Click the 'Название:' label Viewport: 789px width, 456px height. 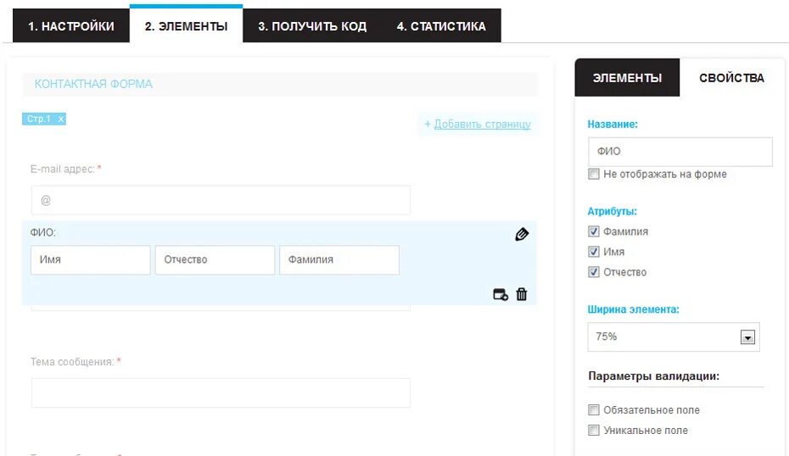(x=613, y=125)
